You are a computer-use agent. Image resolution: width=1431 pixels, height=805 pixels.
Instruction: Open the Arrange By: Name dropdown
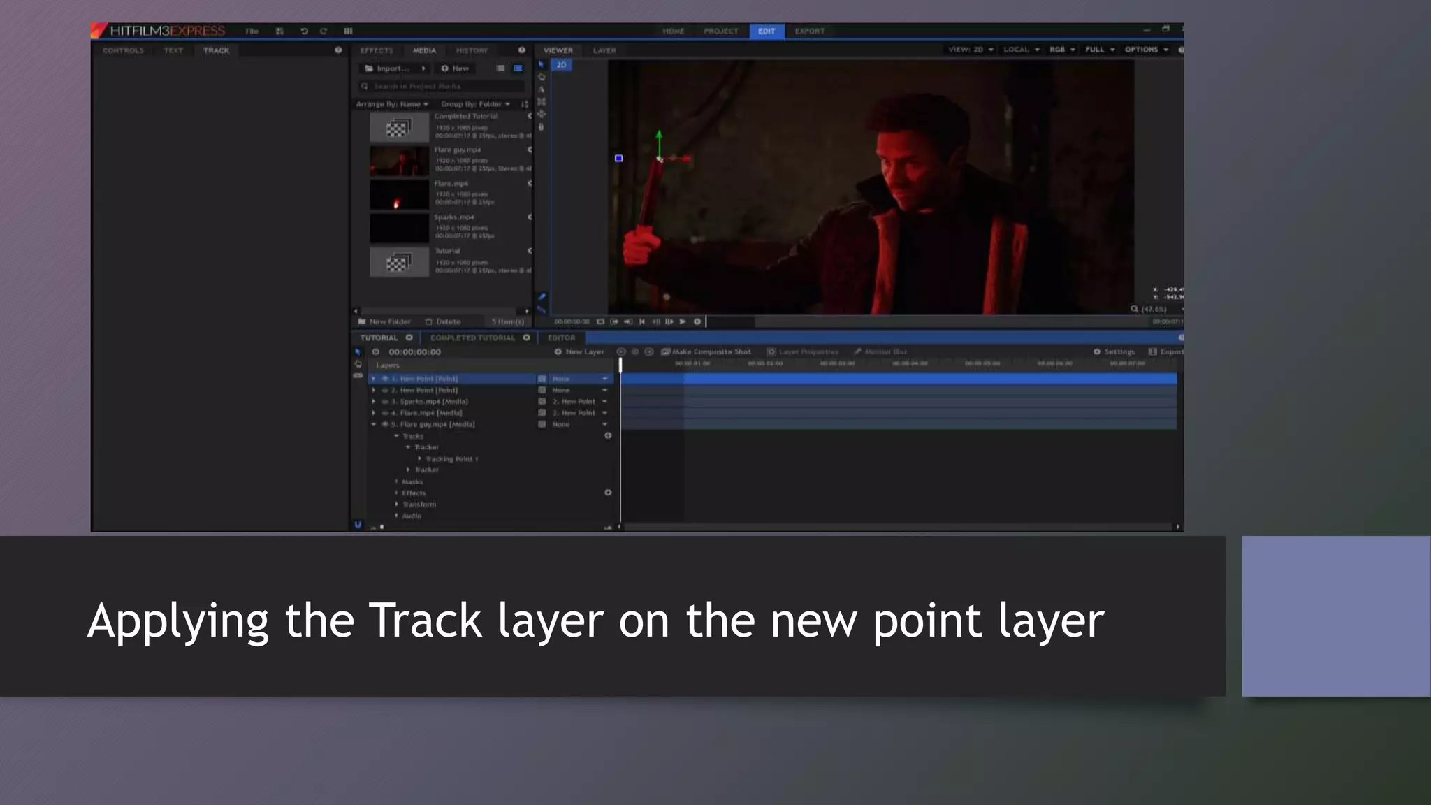point(392,104)
